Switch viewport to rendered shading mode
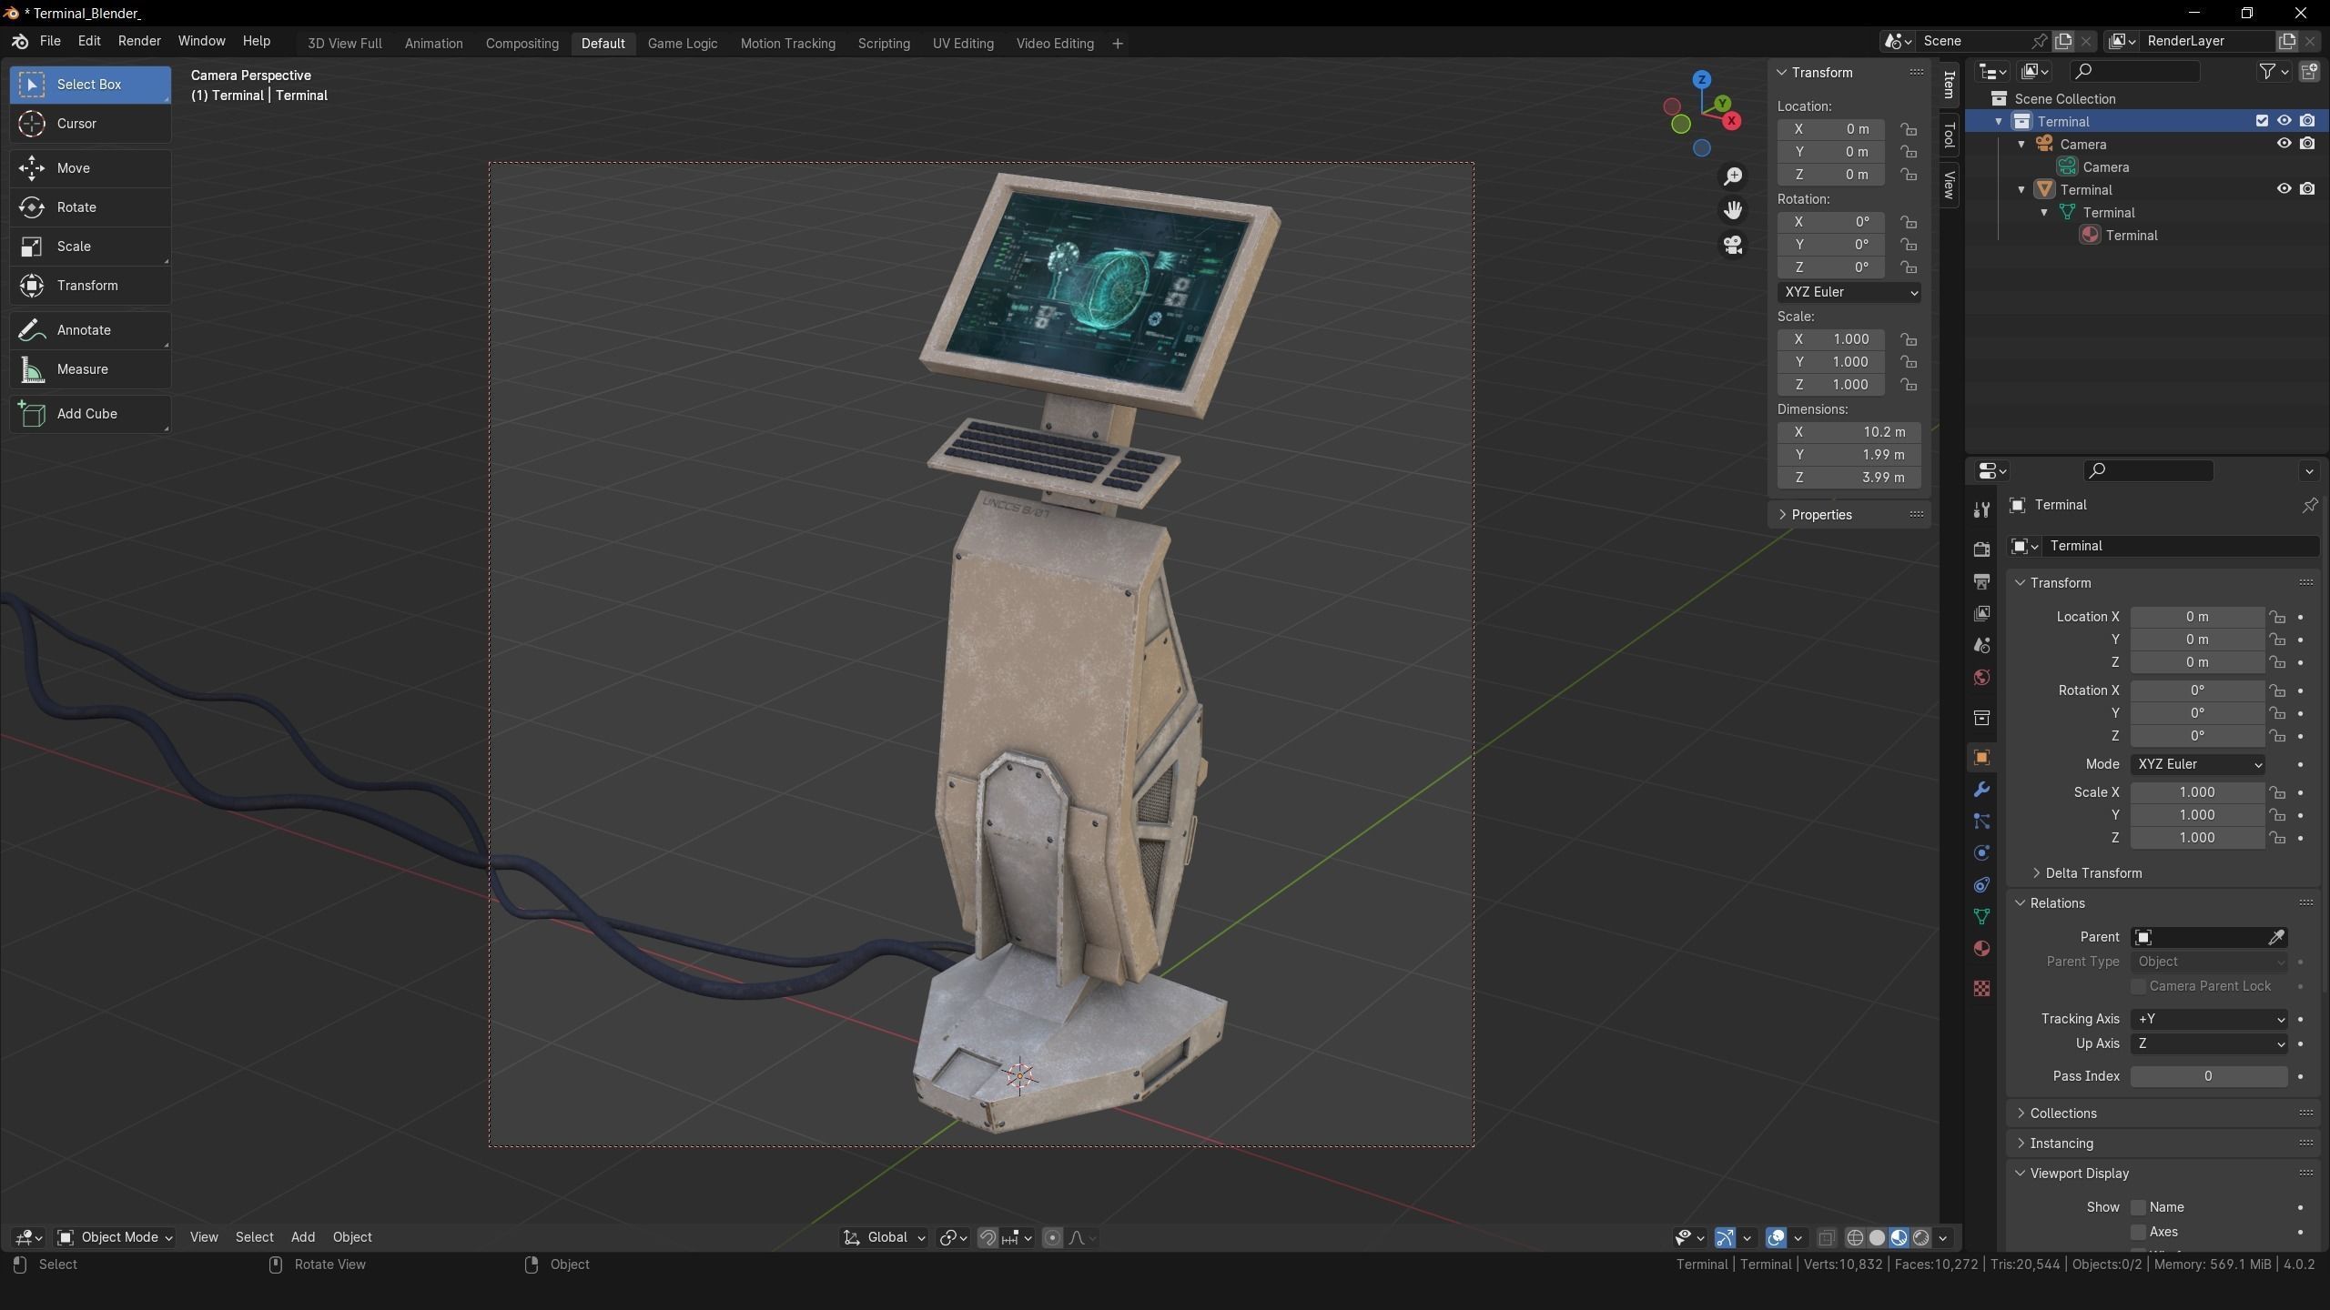Viewport: 2330px width, 1310px height. click(x=1920, y=1237)
